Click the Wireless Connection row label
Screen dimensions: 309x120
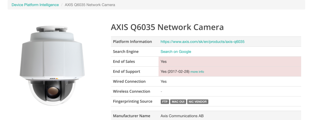[131, 91]
